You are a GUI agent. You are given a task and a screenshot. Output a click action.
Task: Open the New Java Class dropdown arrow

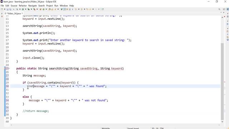pos(46,9)
